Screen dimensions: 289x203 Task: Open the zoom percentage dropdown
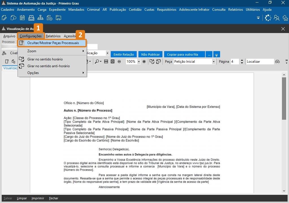click(x=139, y=62)
